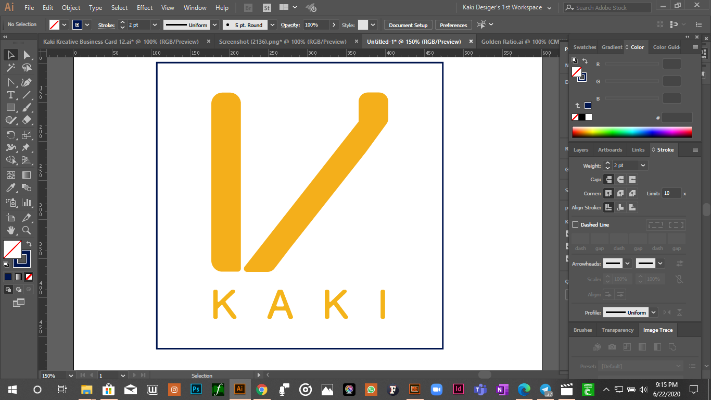
Task: Select the Gradient tool
Action: [27, 175]
